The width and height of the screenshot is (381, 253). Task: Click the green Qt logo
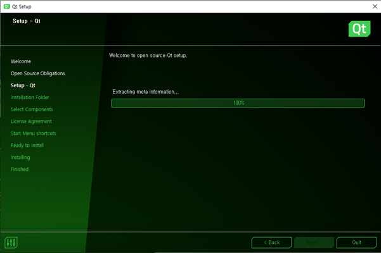click(359, 29)
